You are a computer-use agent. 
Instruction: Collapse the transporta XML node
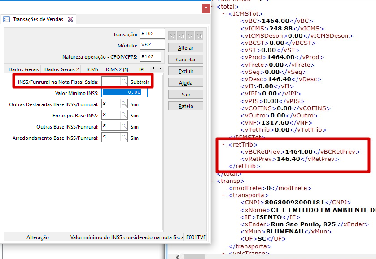point(223,195)
